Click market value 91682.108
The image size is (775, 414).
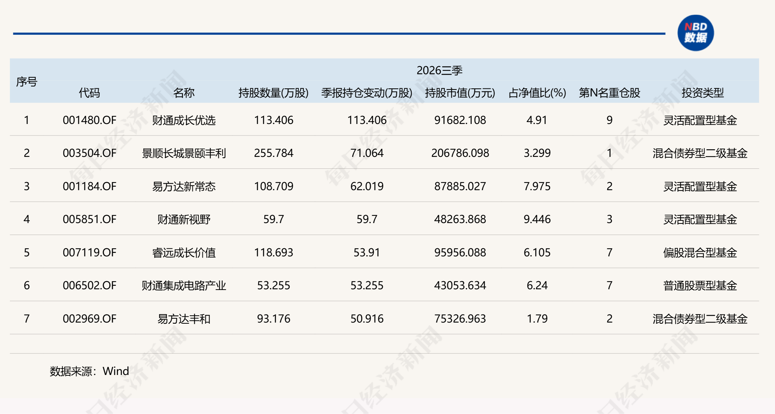[x=460, y=120]
